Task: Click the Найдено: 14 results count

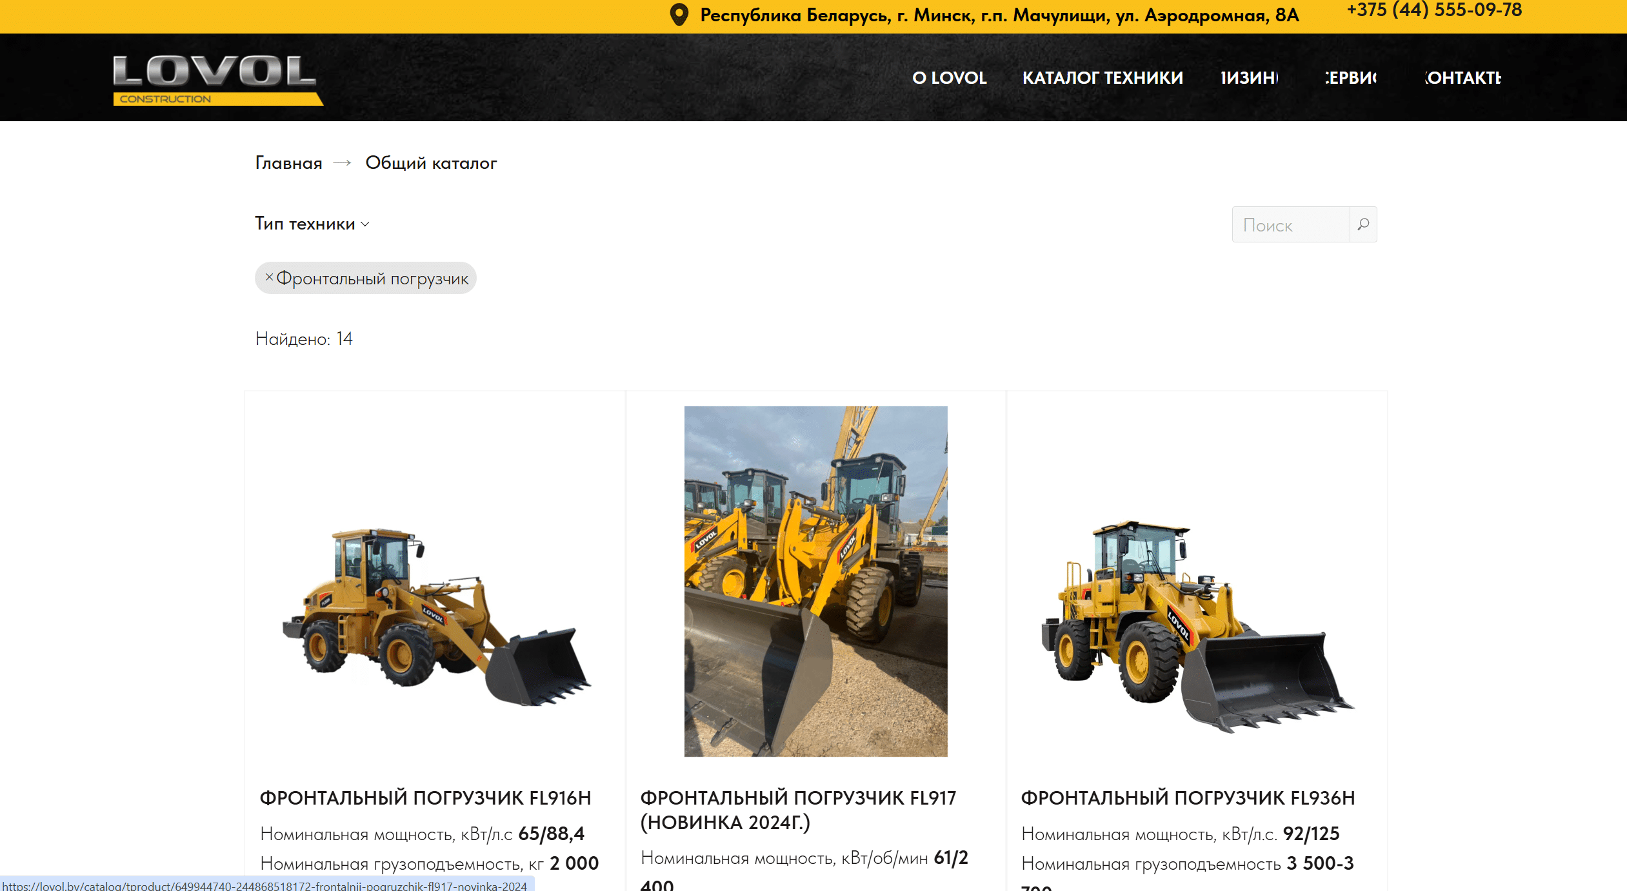Action: click(304, 338)
